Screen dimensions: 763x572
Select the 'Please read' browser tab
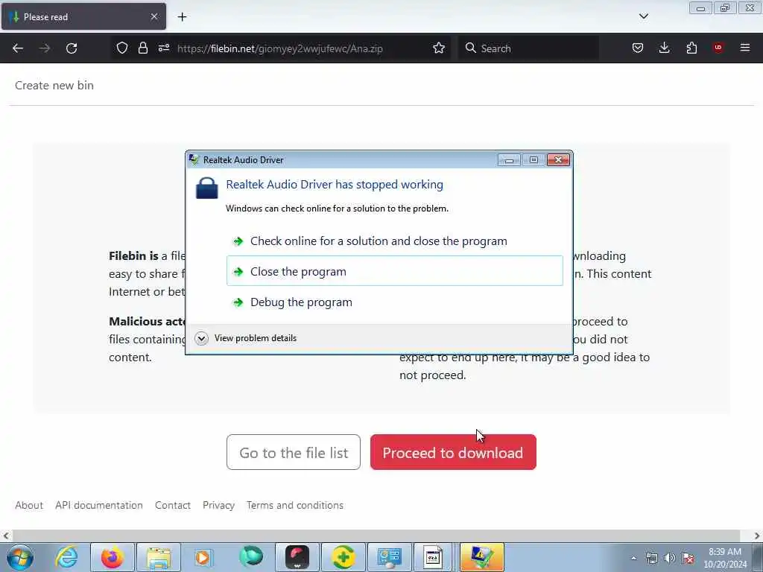coord(83,16)
